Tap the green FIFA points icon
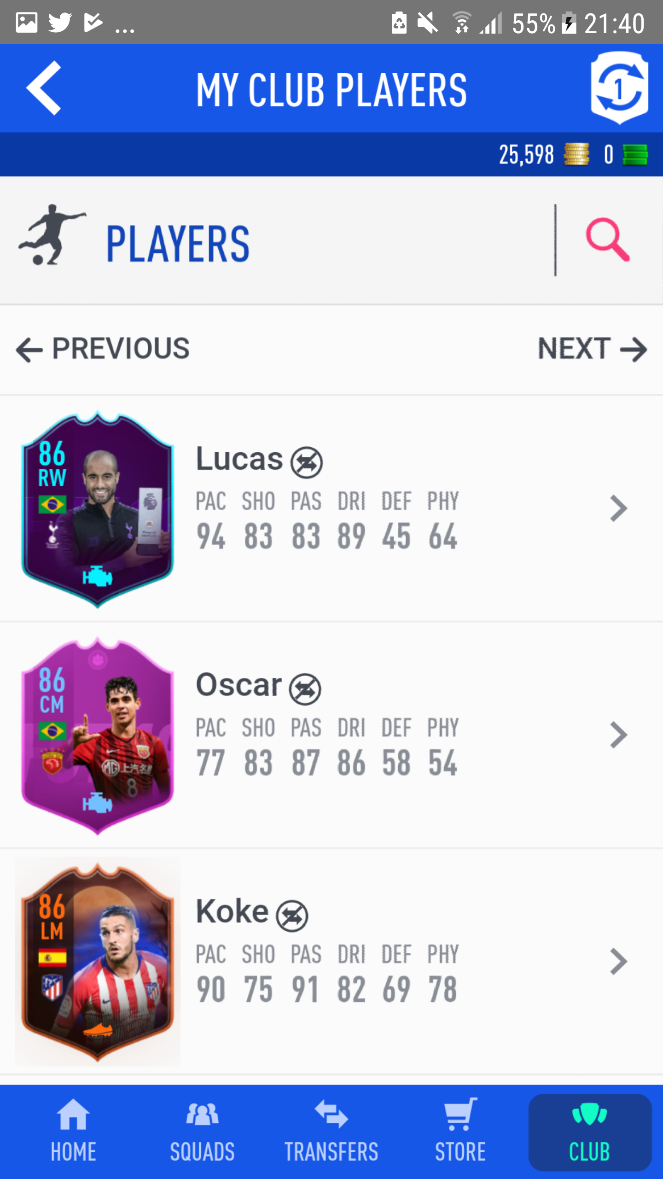Screen dimensions: 663x1179 (x=635, y=154)
